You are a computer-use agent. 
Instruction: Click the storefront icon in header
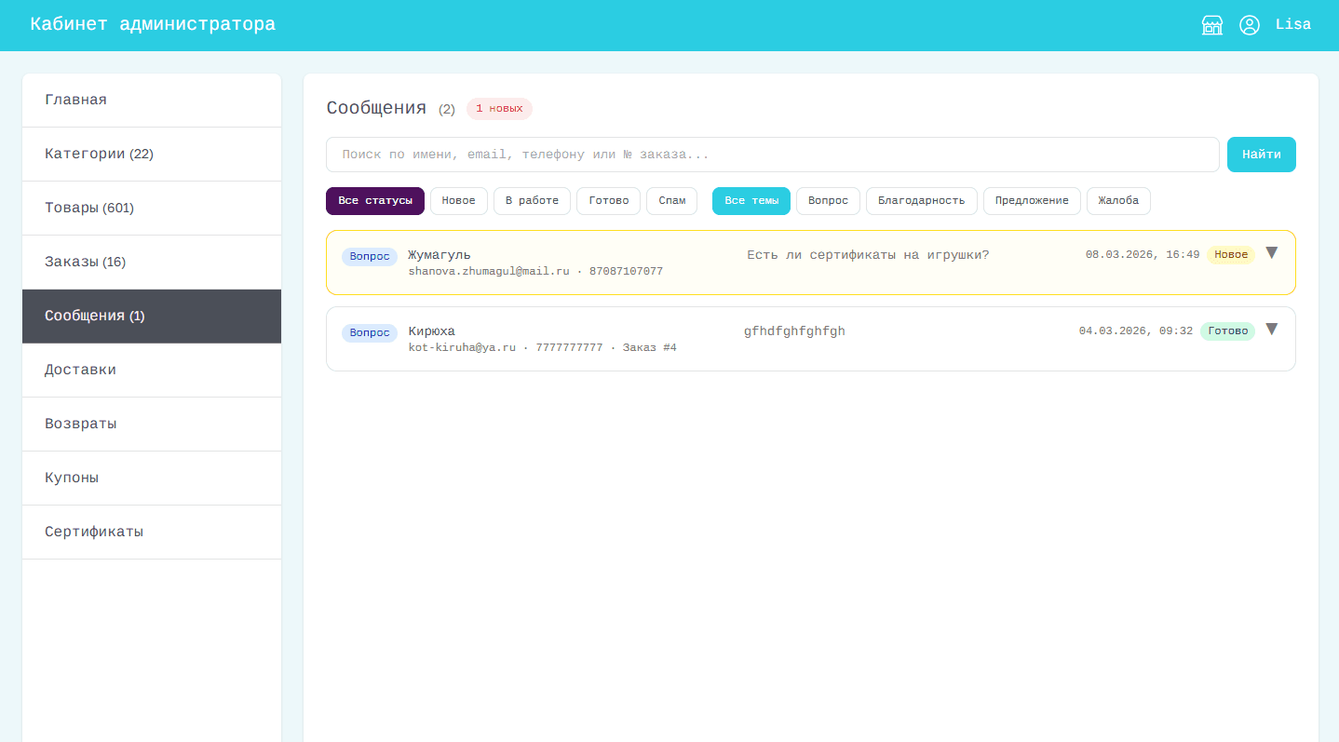(x=1211, y=25)
